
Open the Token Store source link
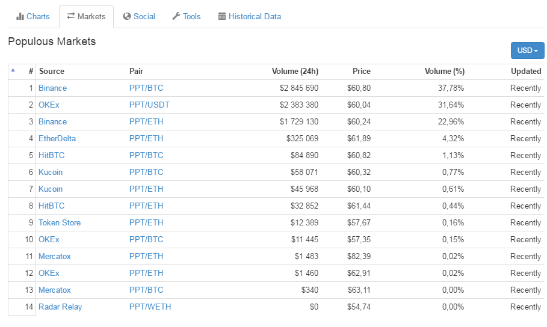point(60,222)
